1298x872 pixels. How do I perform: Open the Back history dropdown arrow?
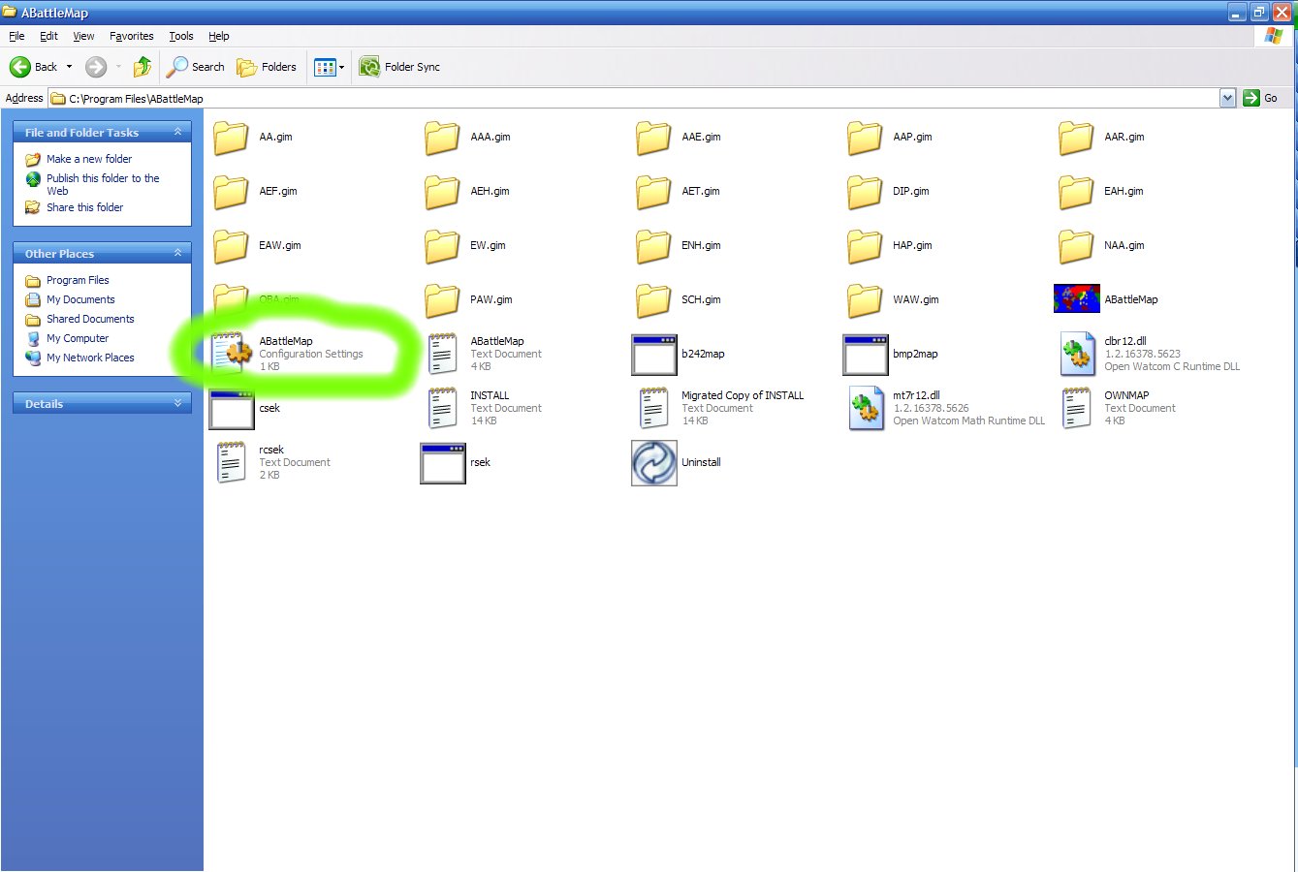click(69, 67)
